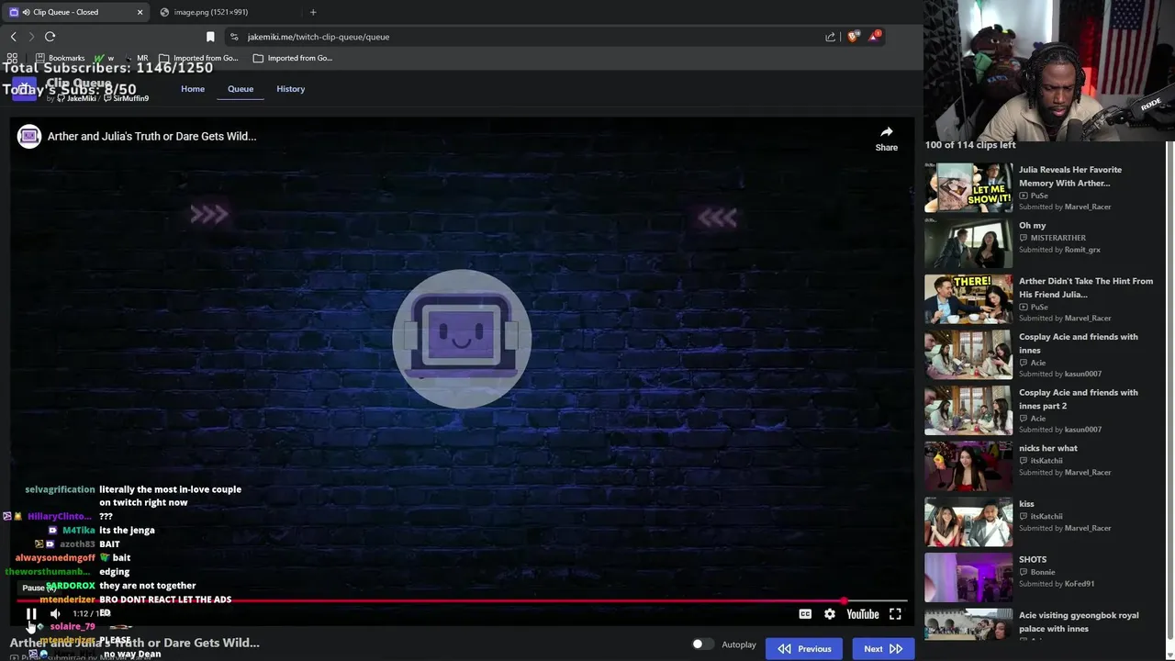Select the Queue tab
Screen dimensions: 1175x661
coord(241,89)
